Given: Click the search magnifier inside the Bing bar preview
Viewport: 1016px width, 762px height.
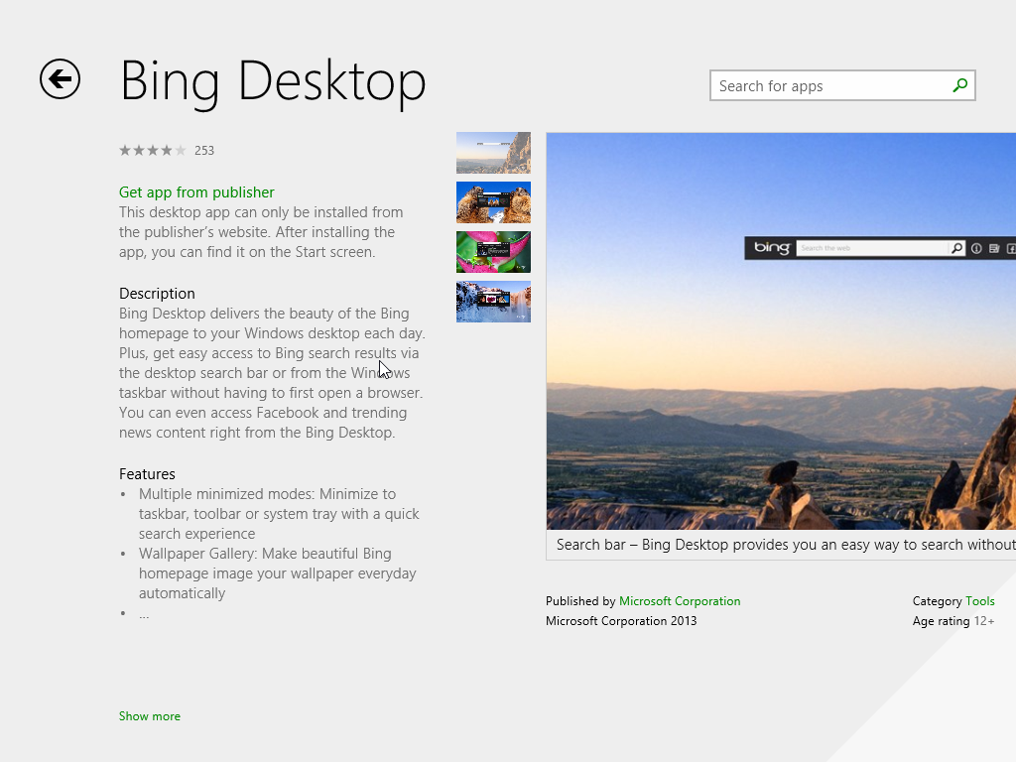Looking at the screenshot, I should pyautogui.click(x=955, y=248).
